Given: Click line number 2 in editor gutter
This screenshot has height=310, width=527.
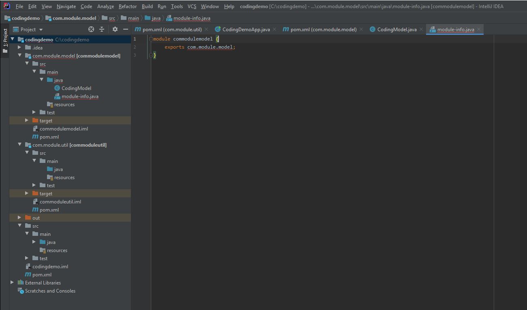Looking at the screenshot, I should pos(135,47).
